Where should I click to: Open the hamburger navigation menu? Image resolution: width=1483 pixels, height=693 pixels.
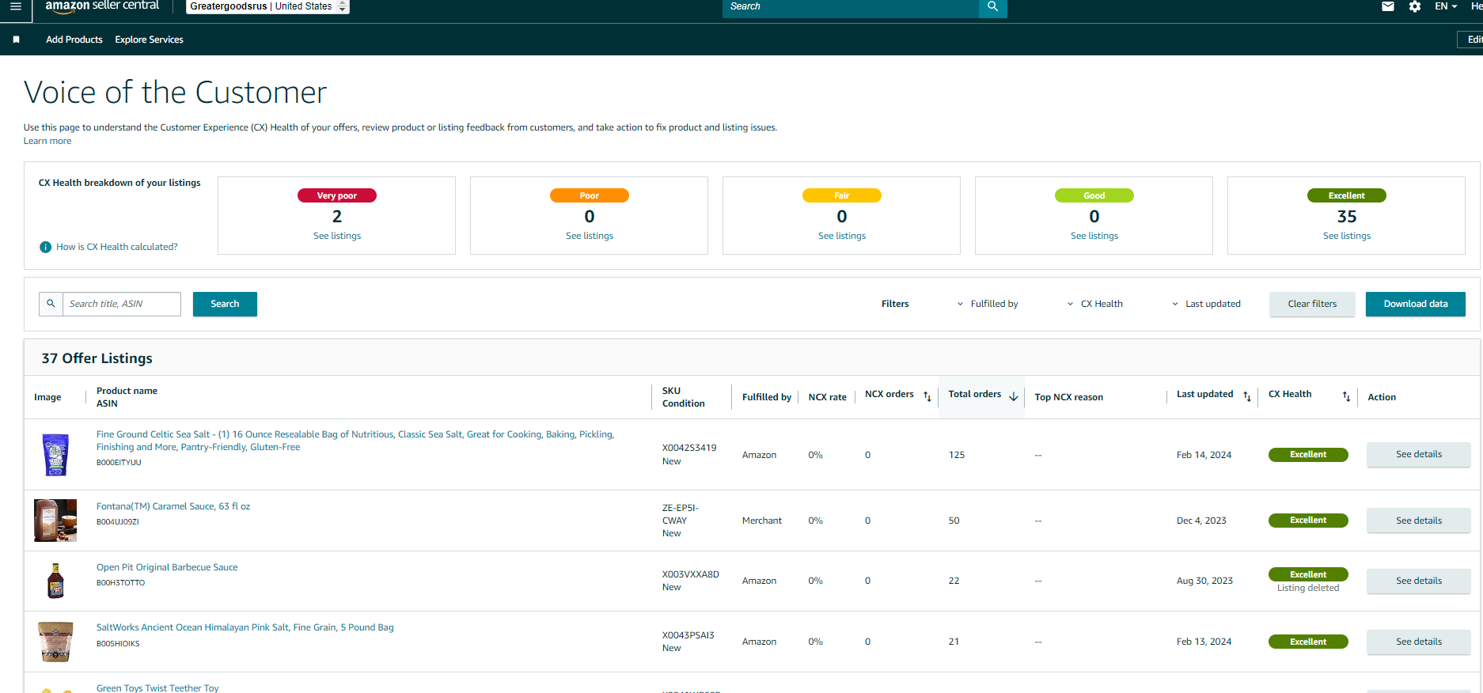tap(16, 6)
